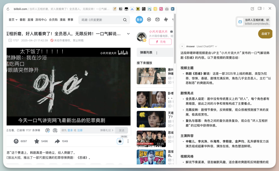Image resolution: width=279 pixels, height=171 pixels.
Task: Open danmaku settings toggle icon
Action: pos(55,130)
